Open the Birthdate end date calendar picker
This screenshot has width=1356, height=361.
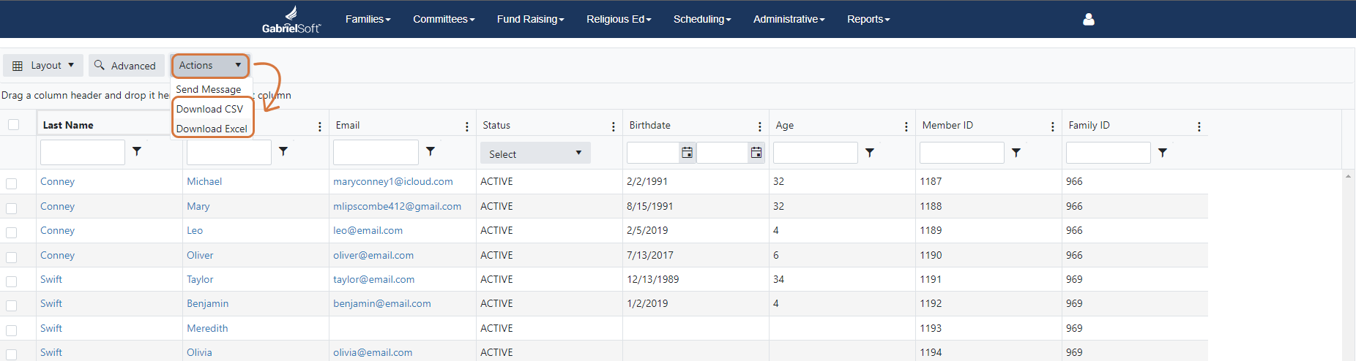(x=756, y=153)
